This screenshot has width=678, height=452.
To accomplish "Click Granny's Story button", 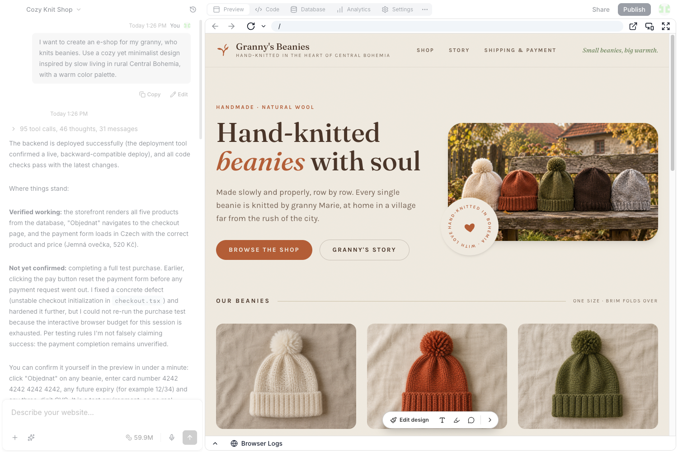I will pyautogui.click(x=364, y=250).
